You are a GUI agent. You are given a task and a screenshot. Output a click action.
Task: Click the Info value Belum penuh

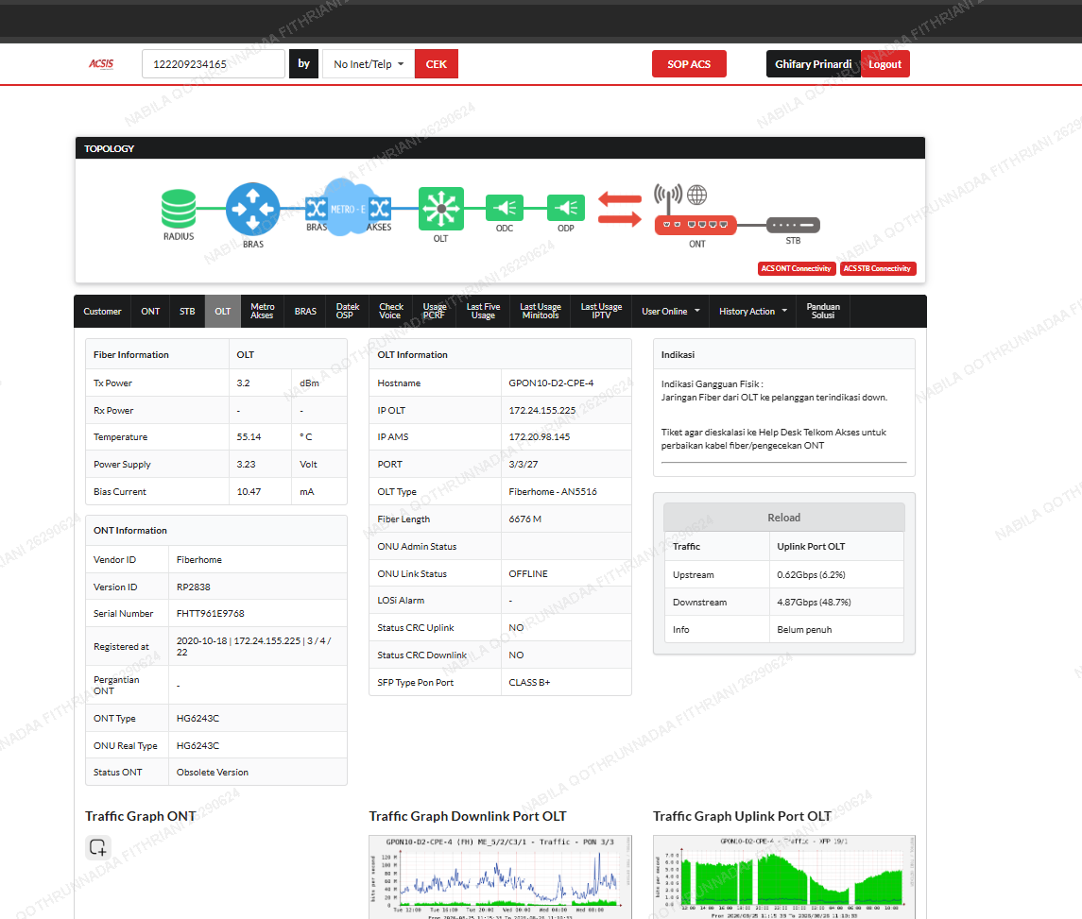tap(804, 630)
